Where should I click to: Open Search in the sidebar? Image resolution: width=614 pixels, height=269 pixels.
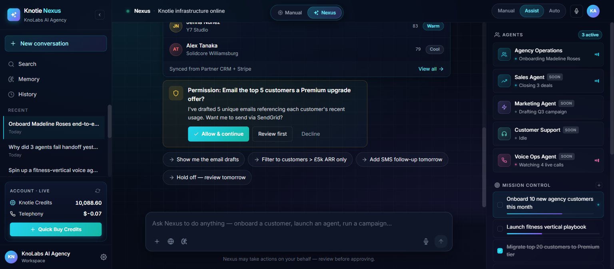pos(56,64)
